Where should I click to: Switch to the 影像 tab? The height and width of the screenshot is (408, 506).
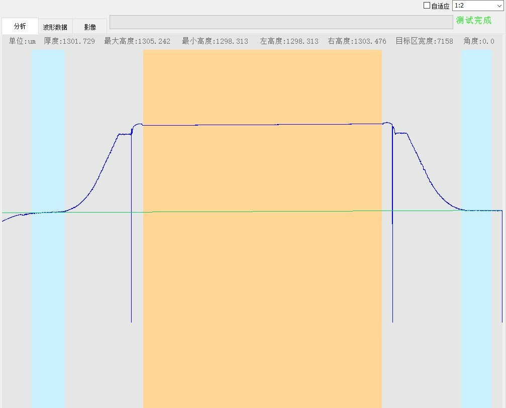coord(90,27)
